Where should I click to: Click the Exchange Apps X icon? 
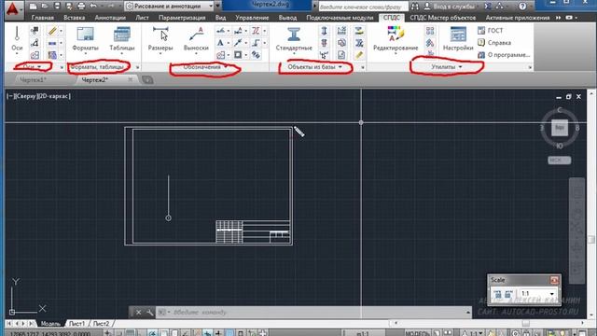pos(488,7)
